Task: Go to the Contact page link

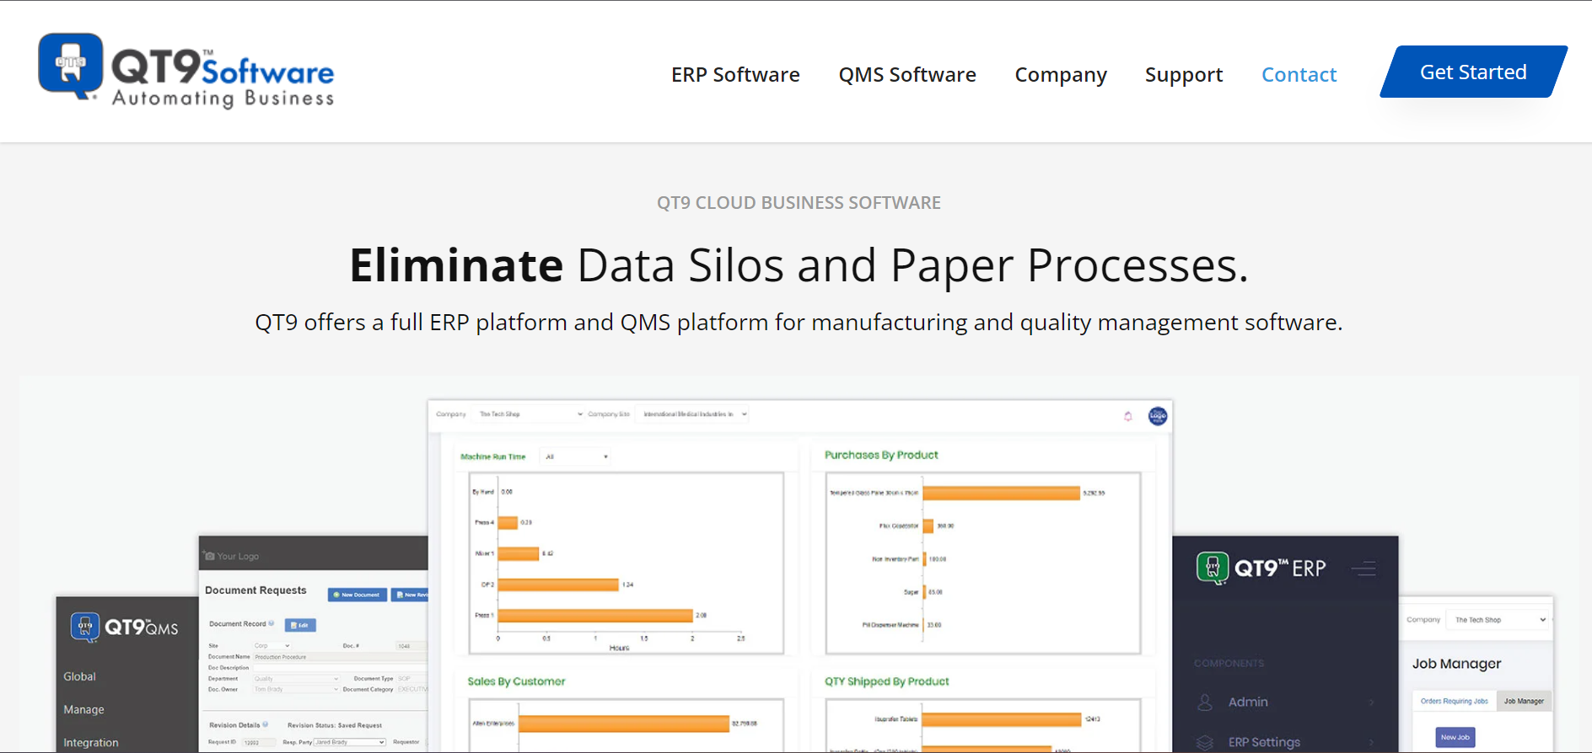Action: [1299, 75]
